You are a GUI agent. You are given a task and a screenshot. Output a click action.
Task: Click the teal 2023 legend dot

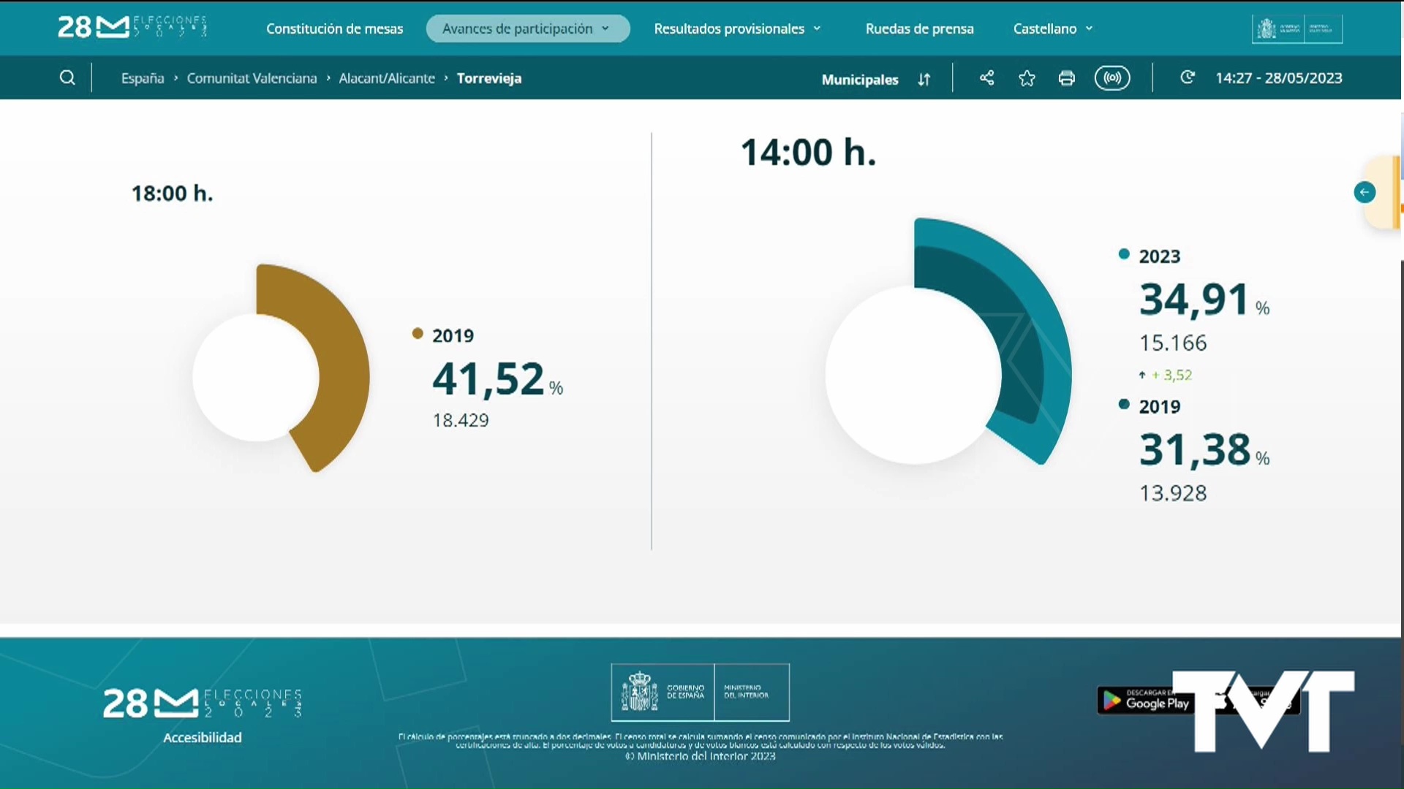(x=1124, y=254)
